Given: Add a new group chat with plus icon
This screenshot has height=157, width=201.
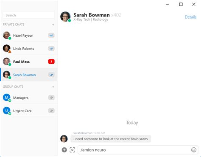Looking at the screenshot, I should click(x=53, y=87).
